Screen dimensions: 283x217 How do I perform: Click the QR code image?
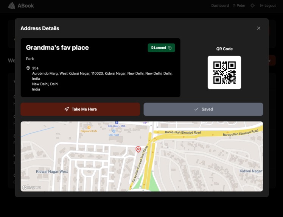tap(224, 72)
